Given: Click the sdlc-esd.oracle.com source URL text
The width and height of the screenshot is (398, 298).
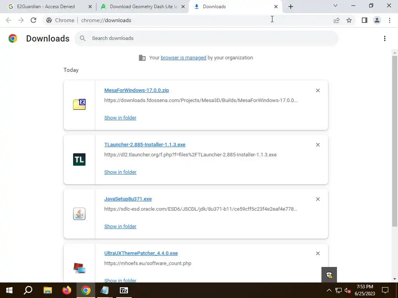Looking at the screenshot, I should 201,209.
